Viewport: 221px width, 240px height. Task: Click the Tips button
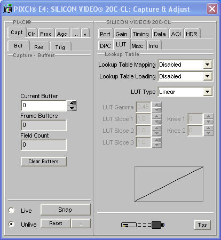point(202,225)
